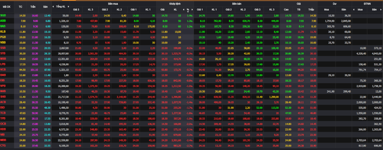The width and height of the screenshot is (383, 150).
Task: Click the ĐTNN header group
Action: tap(367, 4)
